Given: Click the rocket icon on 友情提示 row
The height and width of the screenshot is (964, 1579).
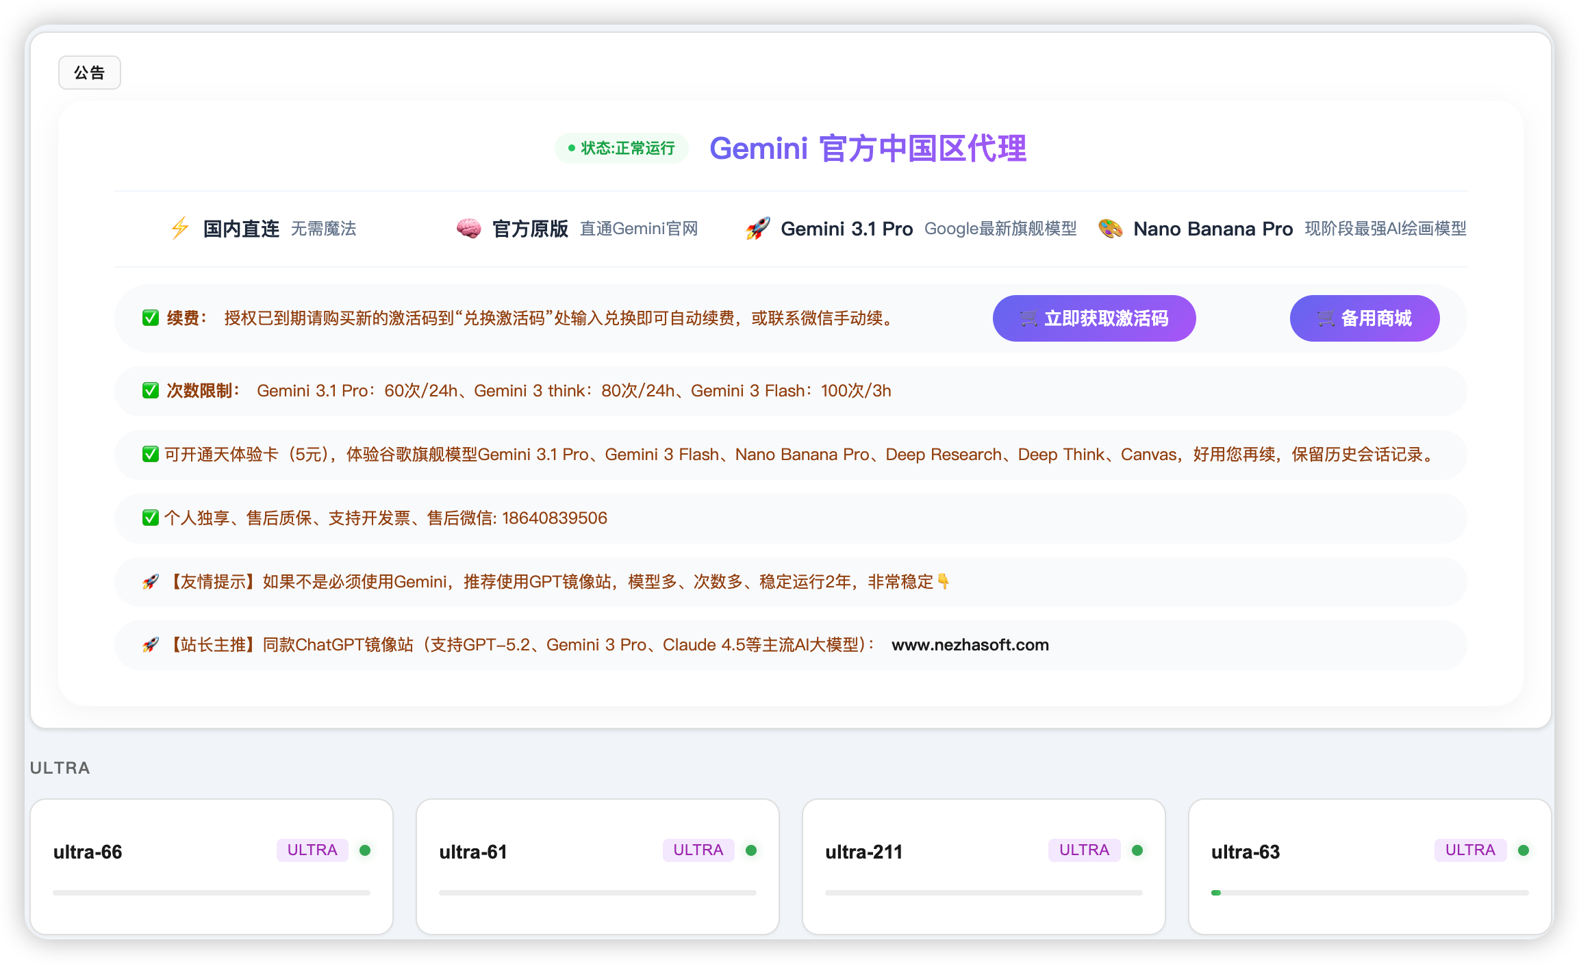Looking at the screenshot, I should click(151, 582).
